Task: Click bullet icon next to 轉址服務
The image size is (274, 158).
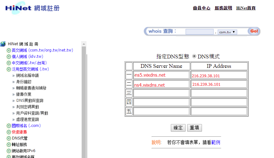Action: 9,144
